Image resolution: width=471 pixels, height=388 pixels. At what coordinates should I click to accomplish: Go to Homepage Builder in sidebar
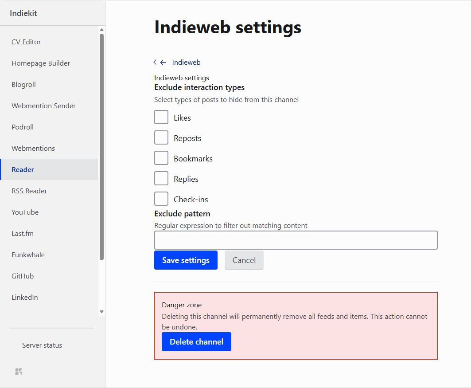[41, 63]
